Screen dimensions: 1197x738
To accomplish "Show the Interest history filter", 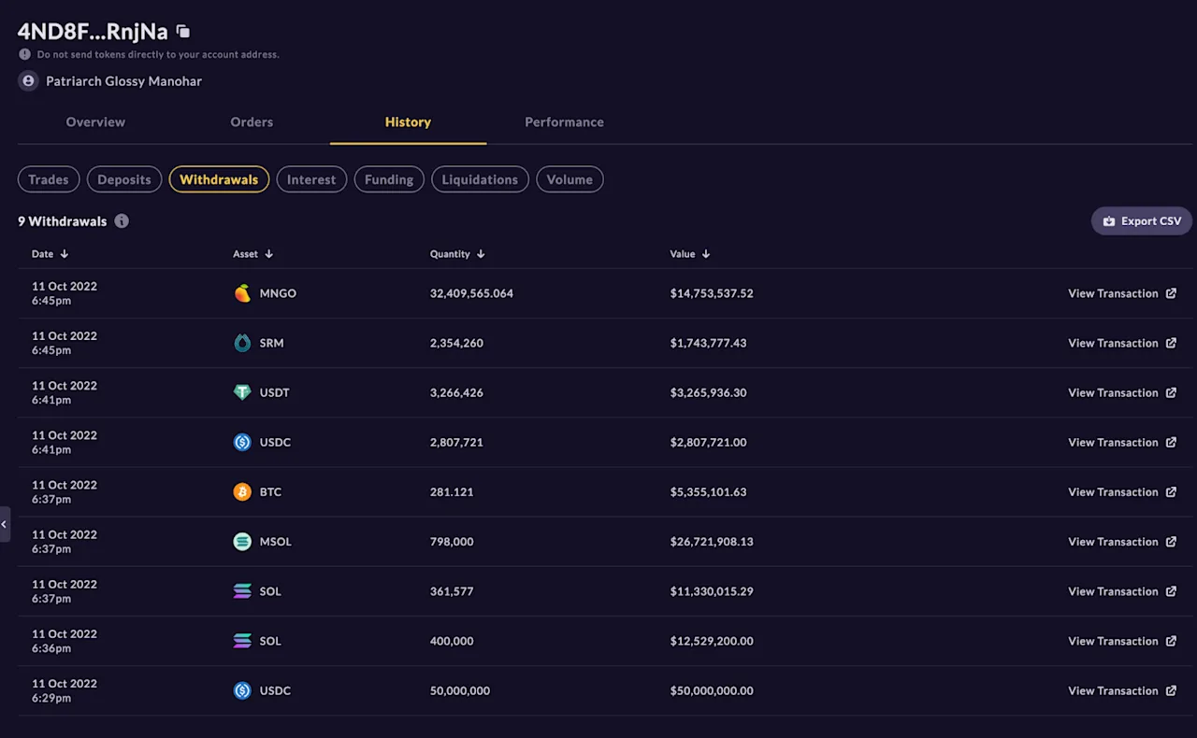I will (x=311, y=179).
